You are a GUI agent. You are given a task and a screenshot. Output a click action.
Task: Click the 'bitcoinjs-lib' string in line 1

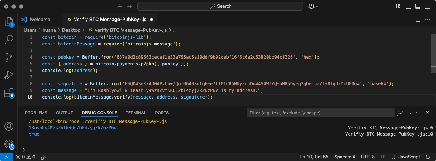tap(127, 37)
